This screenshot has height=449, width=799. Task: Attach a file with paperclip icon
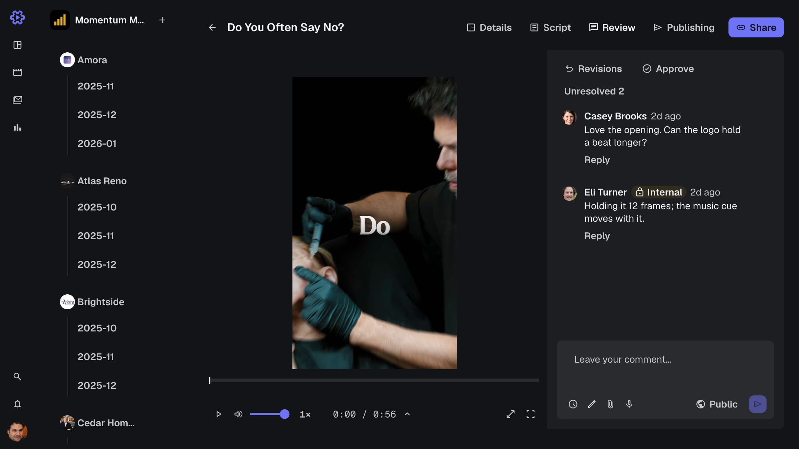pyautogui.click(x=610, y=404)
